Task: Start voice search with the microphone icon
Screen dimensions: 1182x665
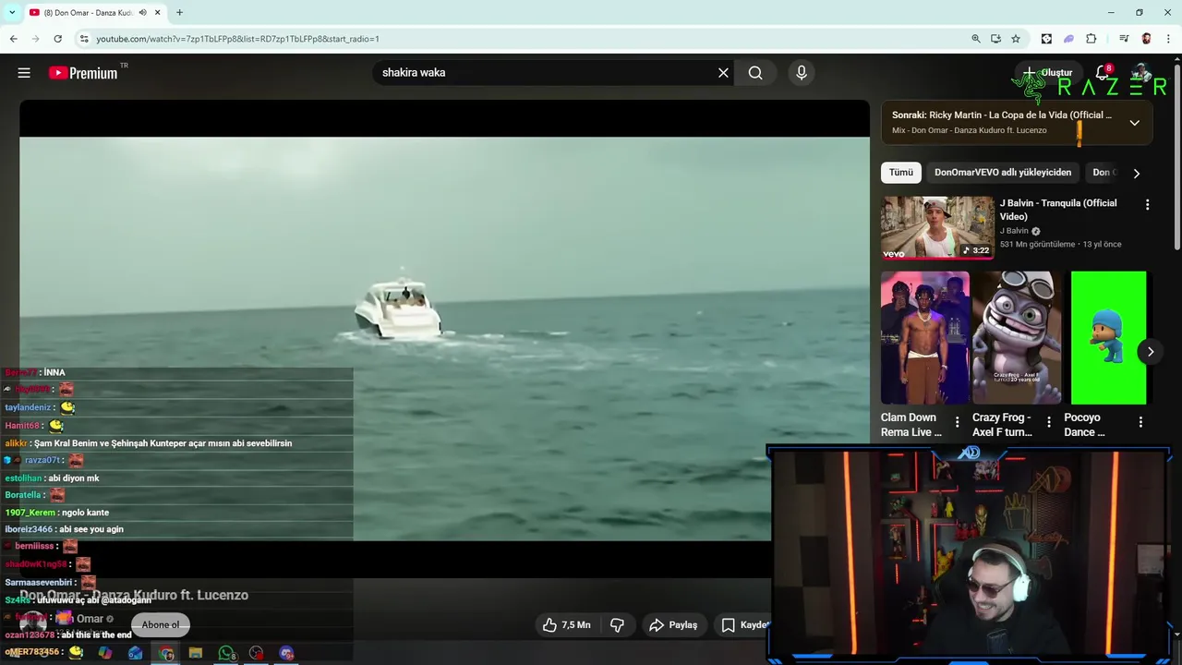Action: [802, 73]
